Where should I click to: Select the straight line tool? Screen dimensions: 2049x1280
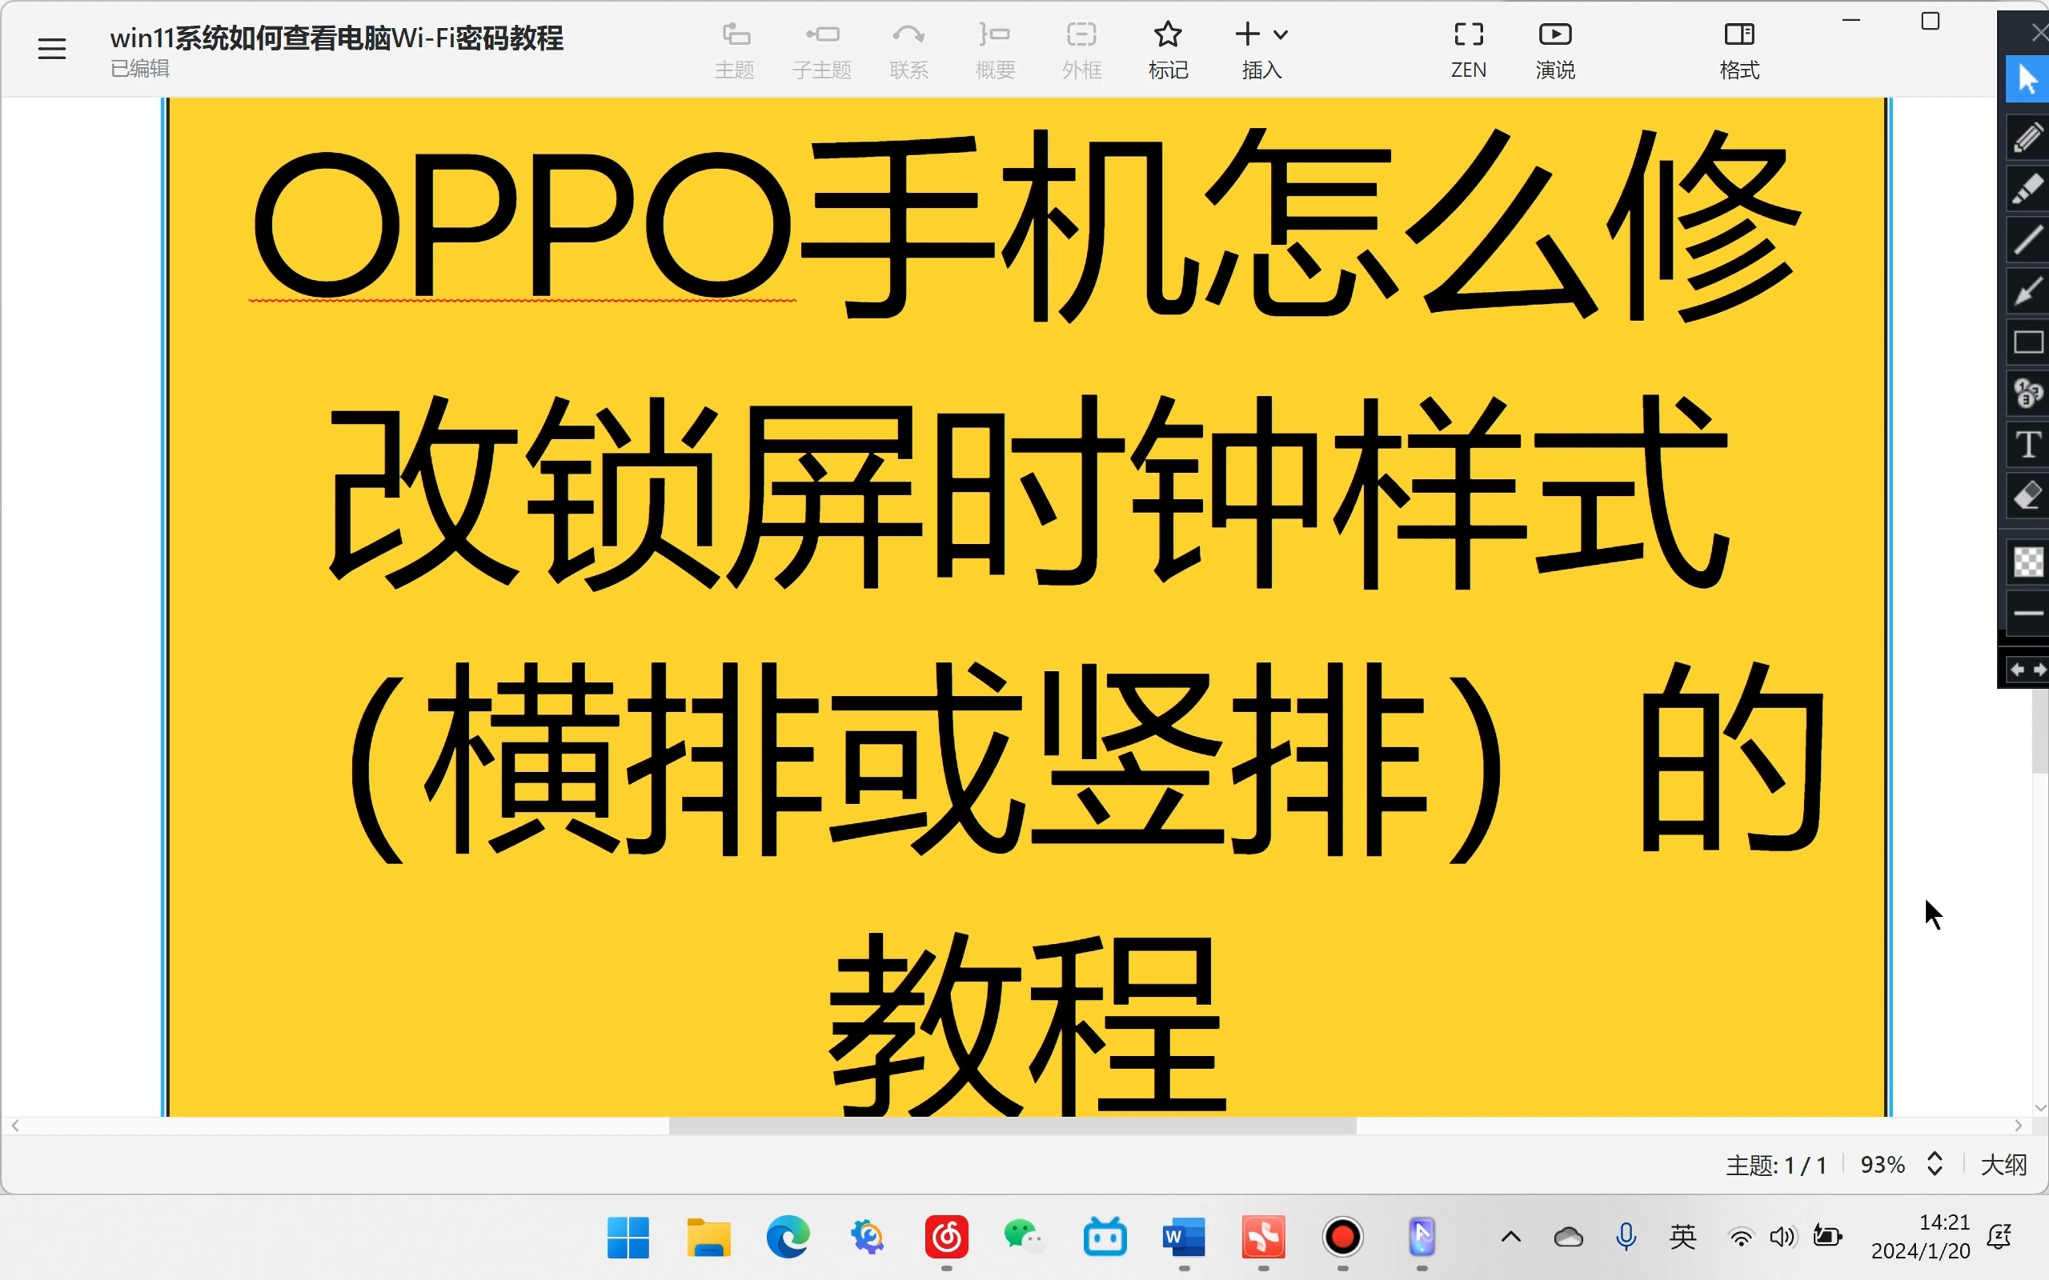pos(2028,239)
